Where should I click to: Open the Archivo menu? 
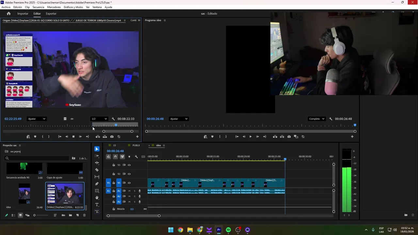click(6, 7)
